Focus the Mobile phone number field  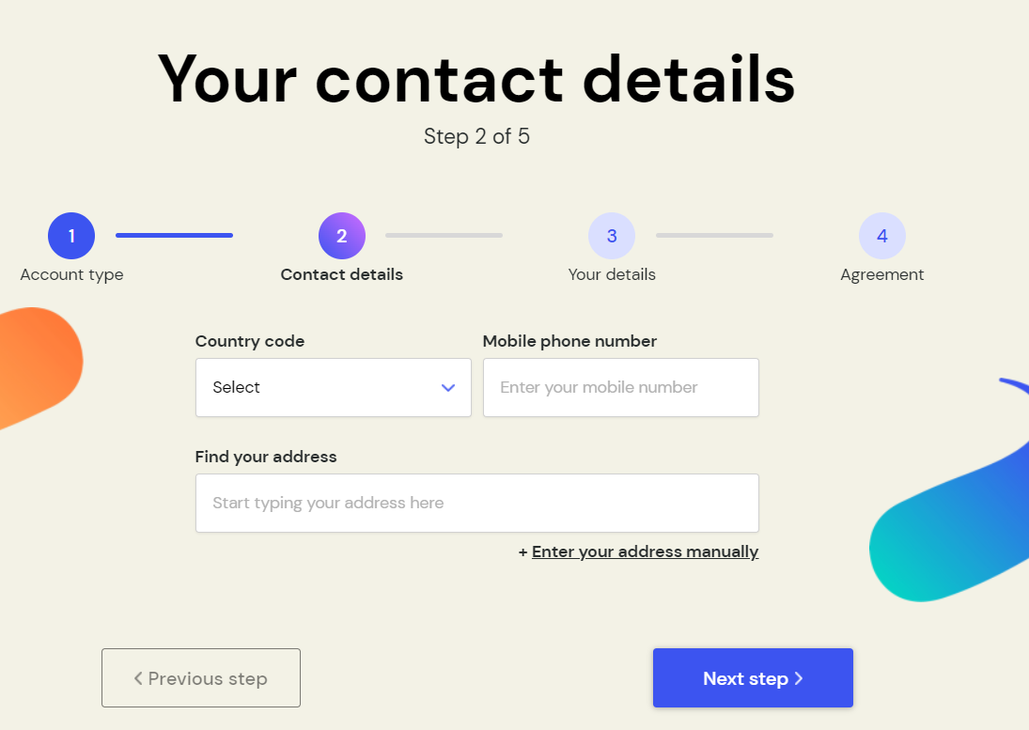tap(621, 388)
